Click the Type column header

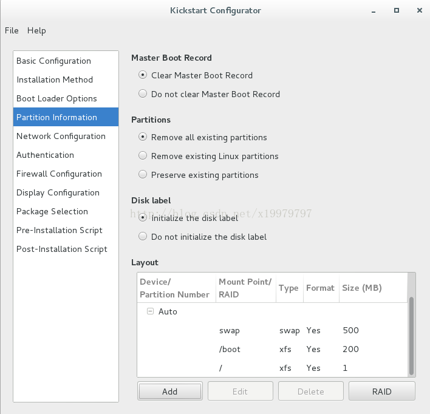click(x=290, y=288)
